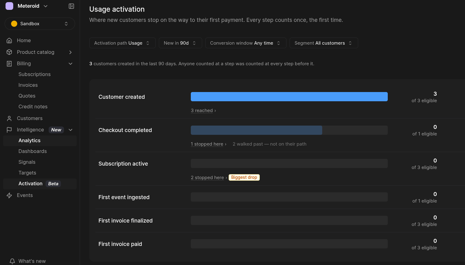Image resolution: width=465 pixels, height=265 pixels.
Task: Click the Beta badge beside Activation
Action: point(53,184)
